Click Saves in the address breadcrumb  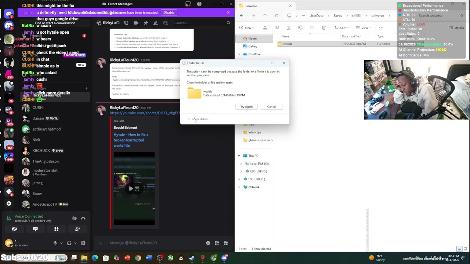[x=337, y=16]
